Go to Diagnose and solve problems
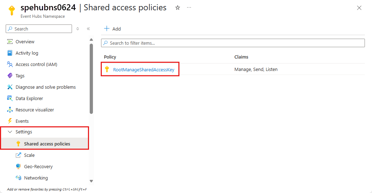The width and height of the screenshot is (372, 193). pos(45,87)
